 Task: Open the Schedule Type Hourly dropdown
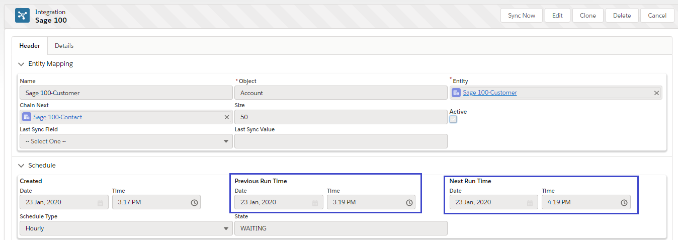point(126,228)
